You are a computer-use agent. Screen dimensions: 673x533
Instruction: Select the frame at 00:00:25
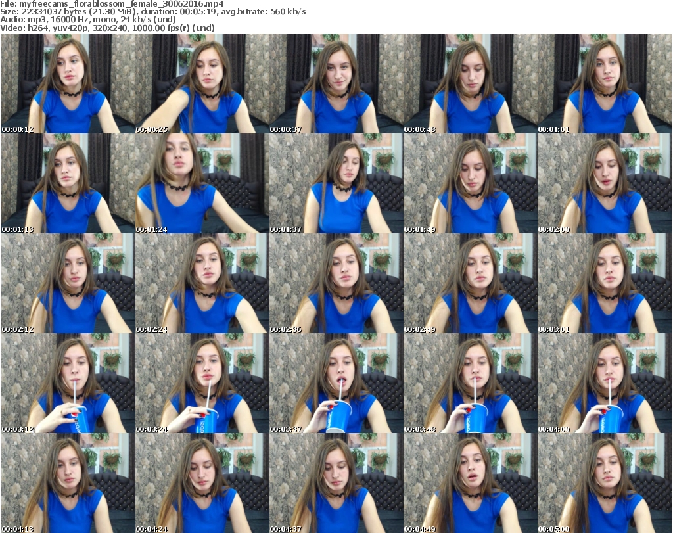click(201, 83)
